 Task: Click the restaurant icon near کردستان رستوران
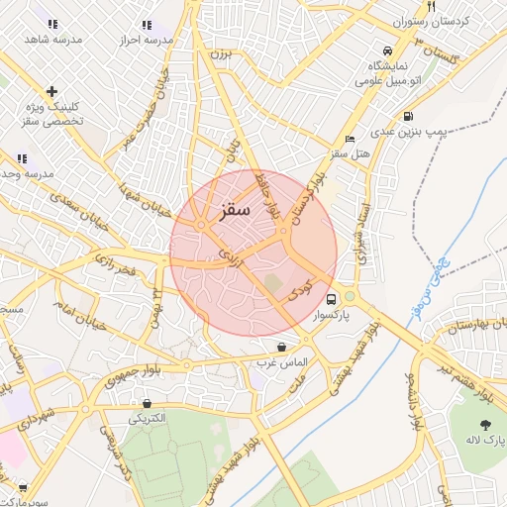tap(431, 6)
